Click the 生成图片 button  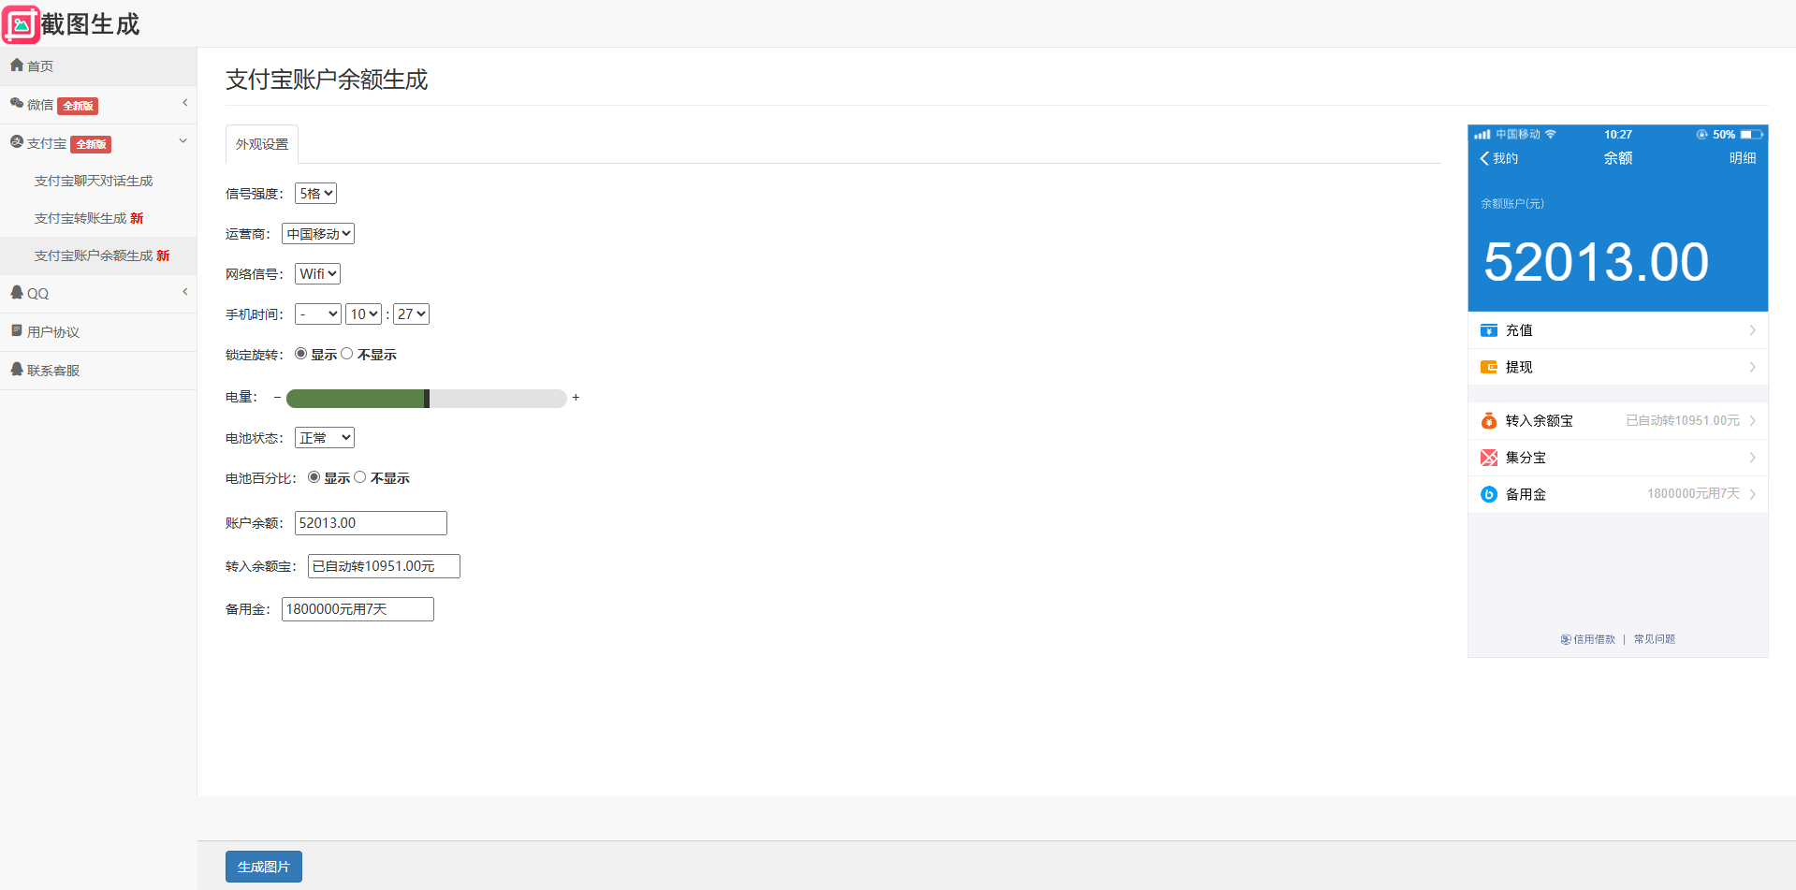point(264,867)
